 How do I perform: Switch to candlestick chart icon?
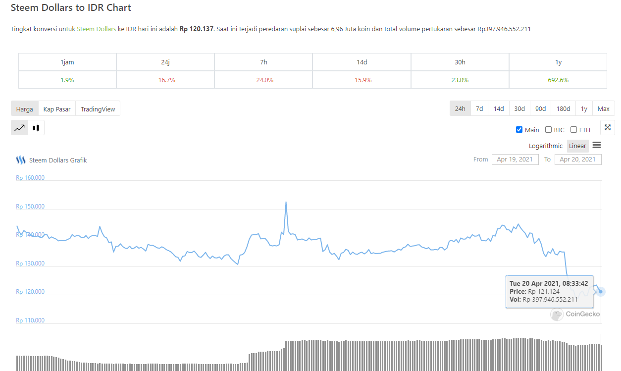click(x=36, y=128)
